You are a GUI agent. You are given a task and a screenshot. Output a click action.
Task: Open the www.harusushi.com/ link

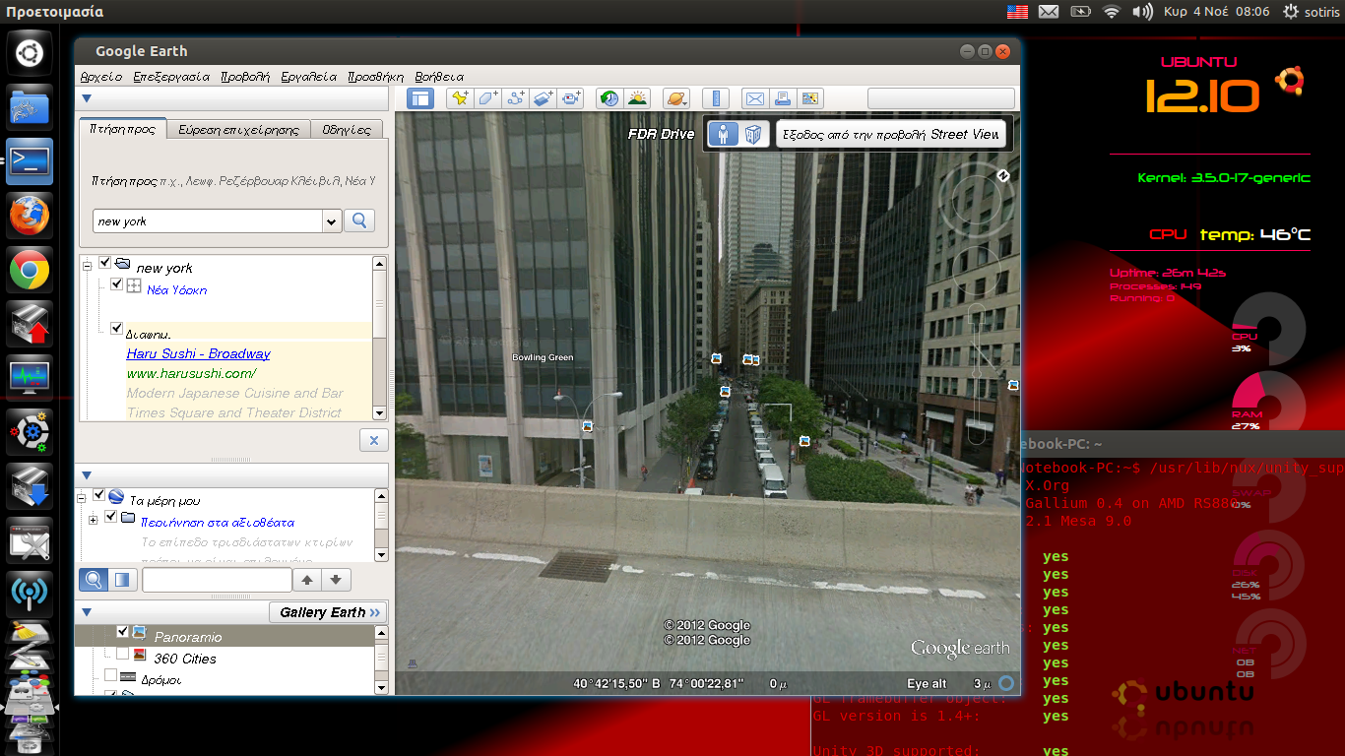tap(191, 373)
